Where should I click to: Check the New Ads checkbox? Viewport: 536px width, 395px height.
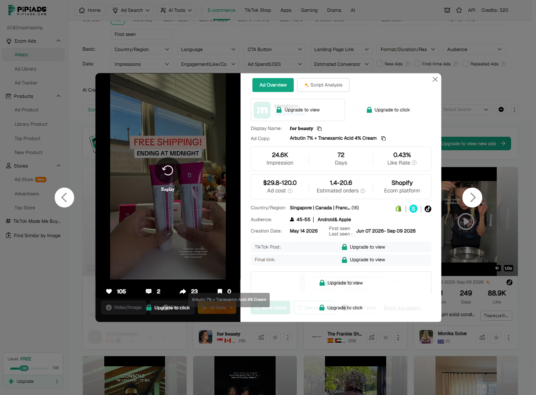coord(379,64)
